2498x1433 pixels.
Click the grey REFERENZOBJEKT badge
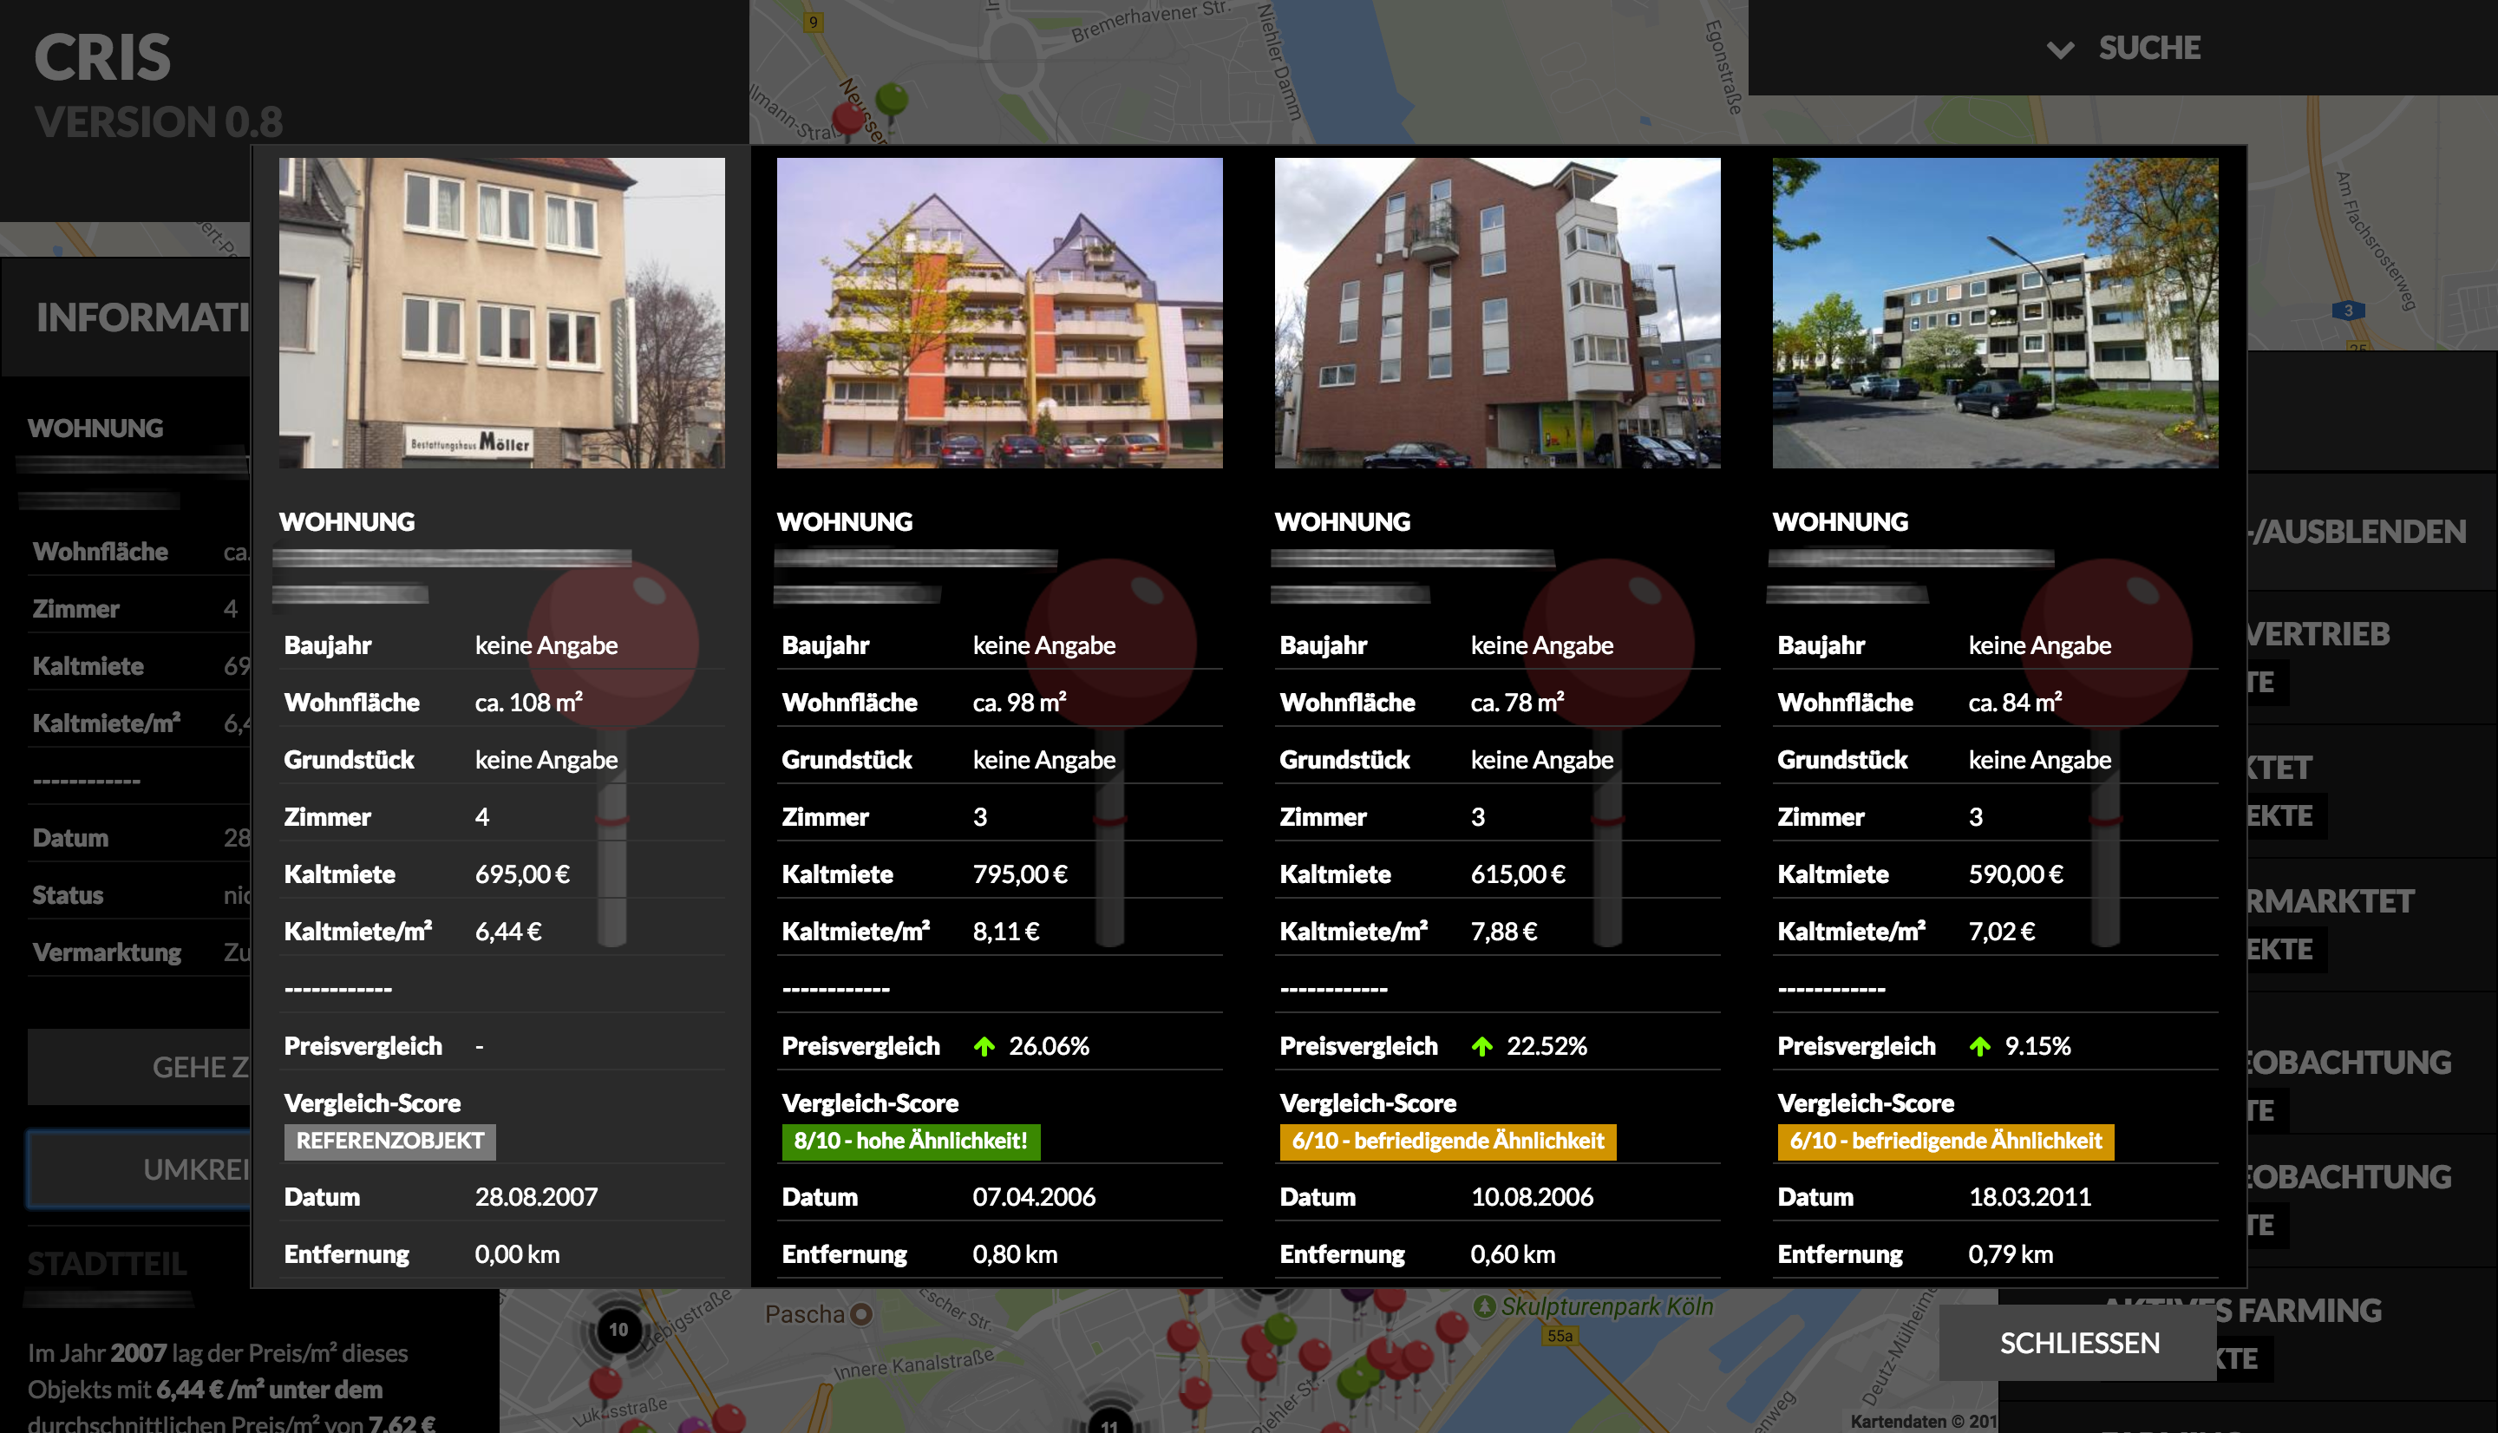(389, 1141)
